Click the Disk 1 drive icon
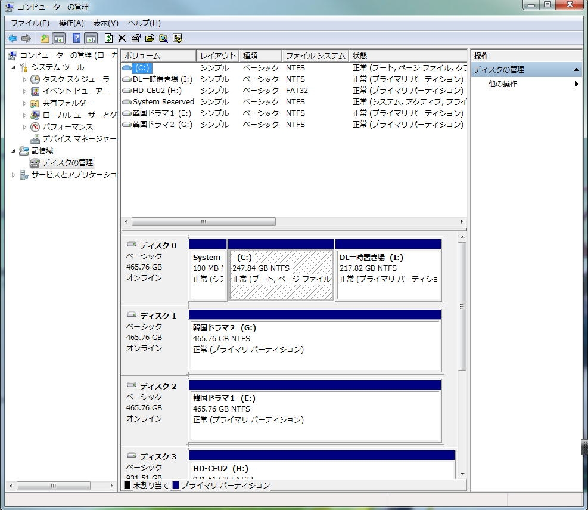This screenshot has width=588, height=510. pos(132,315)
